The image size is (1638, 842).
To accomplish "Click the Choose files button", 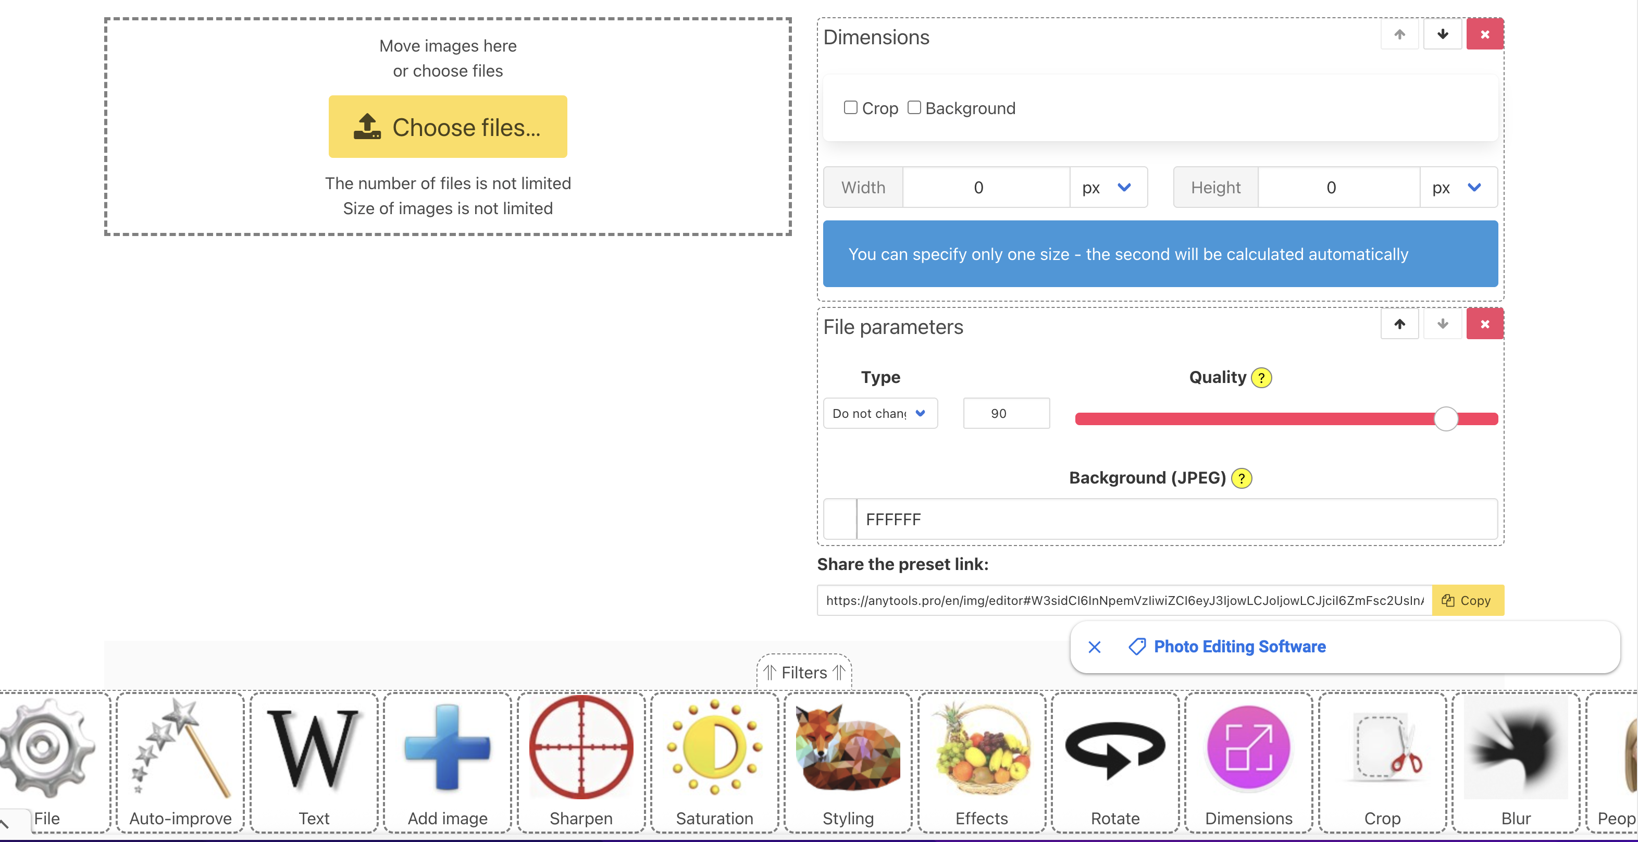I will click(448, 127).
